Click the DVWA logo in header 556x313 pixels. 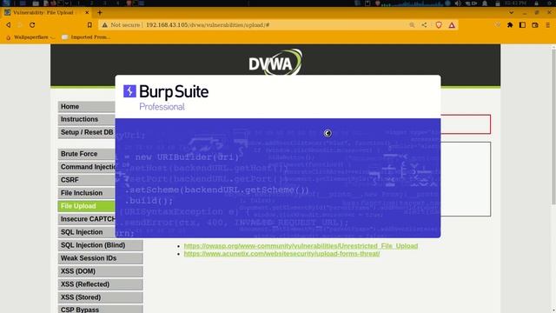tap(275, 63)
